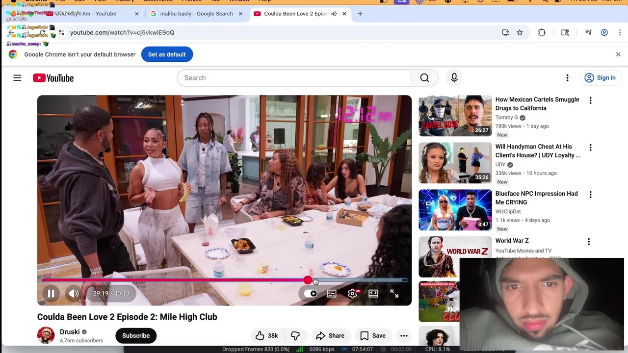The height and width of the screenshot is (353, 628).
Task: Open options menu for World War Z
Action: click(589, 242)
